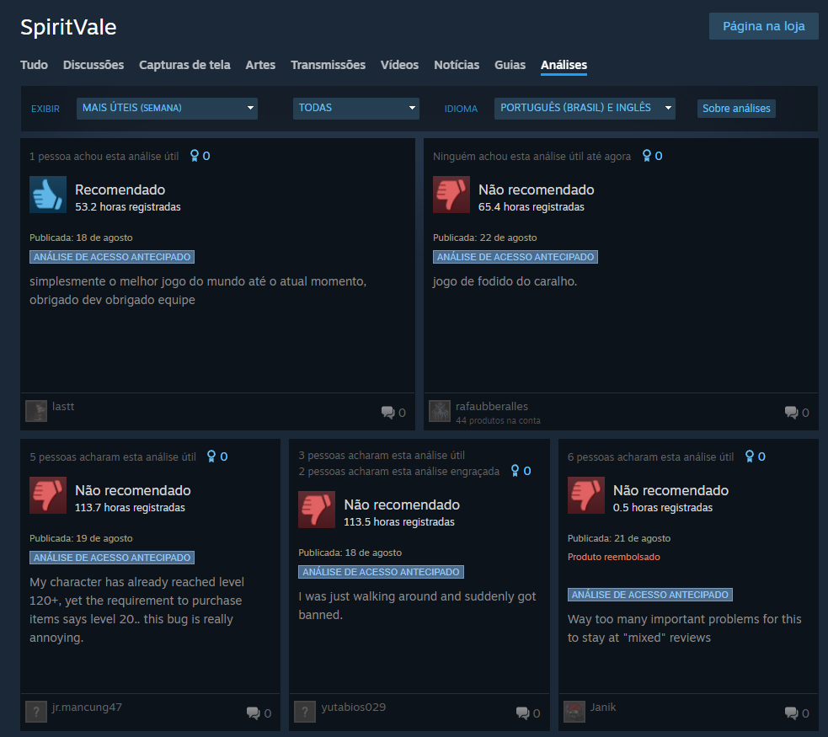Click award ribbon icon on yutabios029's review
828x737 pixels.
(x=515, y=471)
